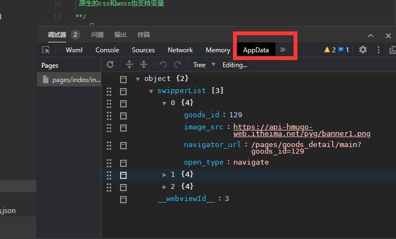
Task: Click the drag handle dots for goods_id row
Action: (x=109, y=116)
